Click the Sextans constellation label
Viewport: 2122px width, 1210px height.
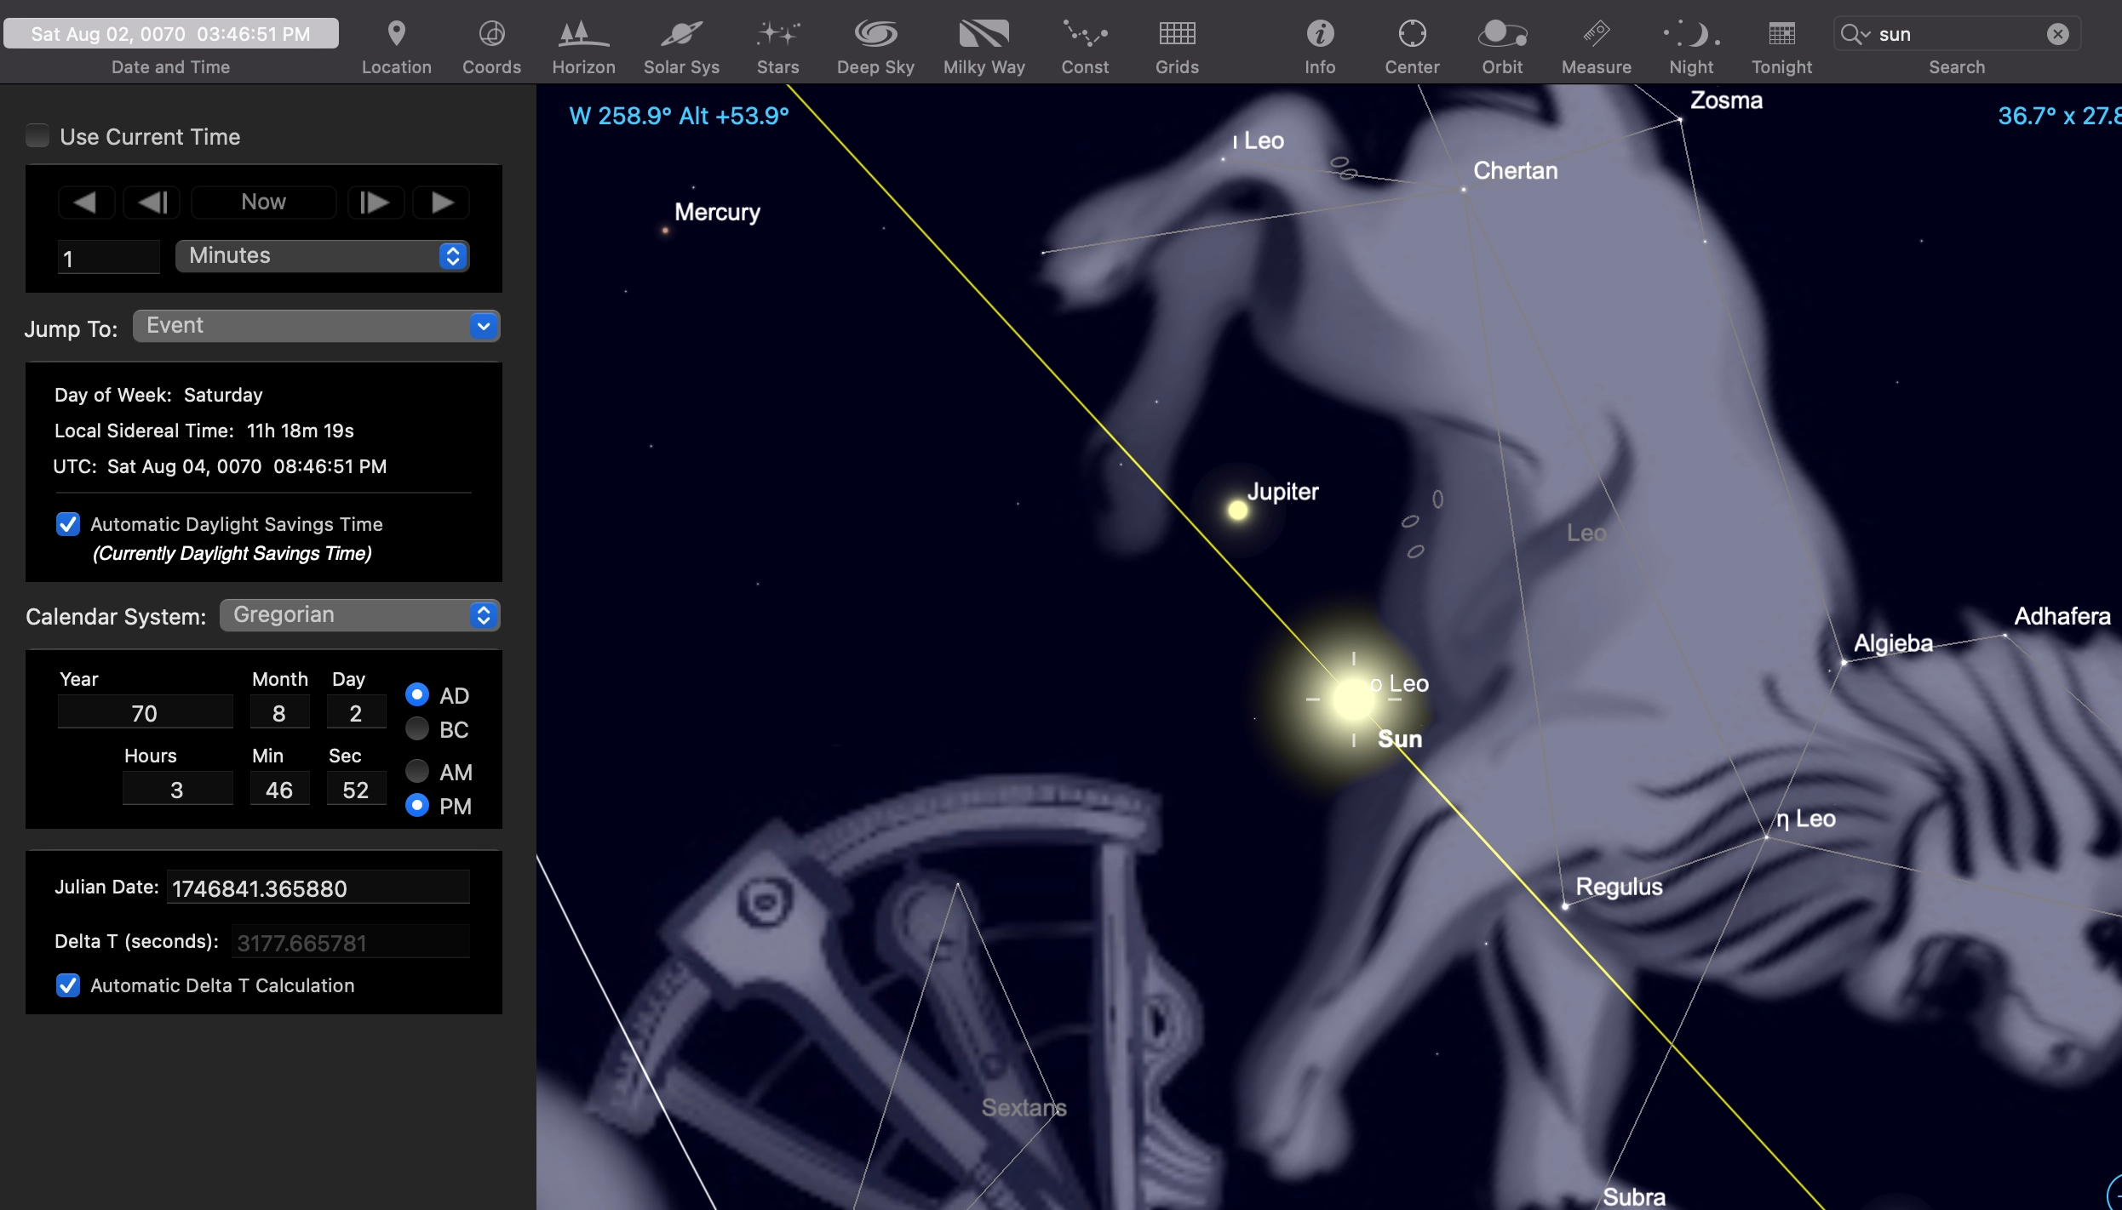[1024, 1107]
